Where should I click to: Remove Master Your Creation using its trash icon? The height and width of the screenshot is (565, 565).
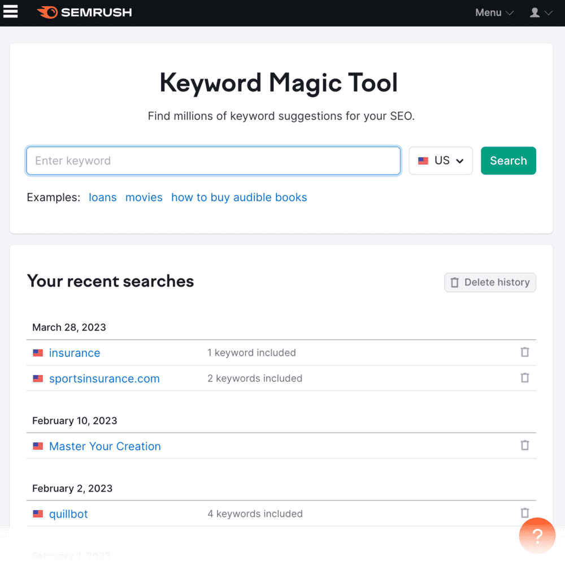pyautogui.click(x=525, y=446)
